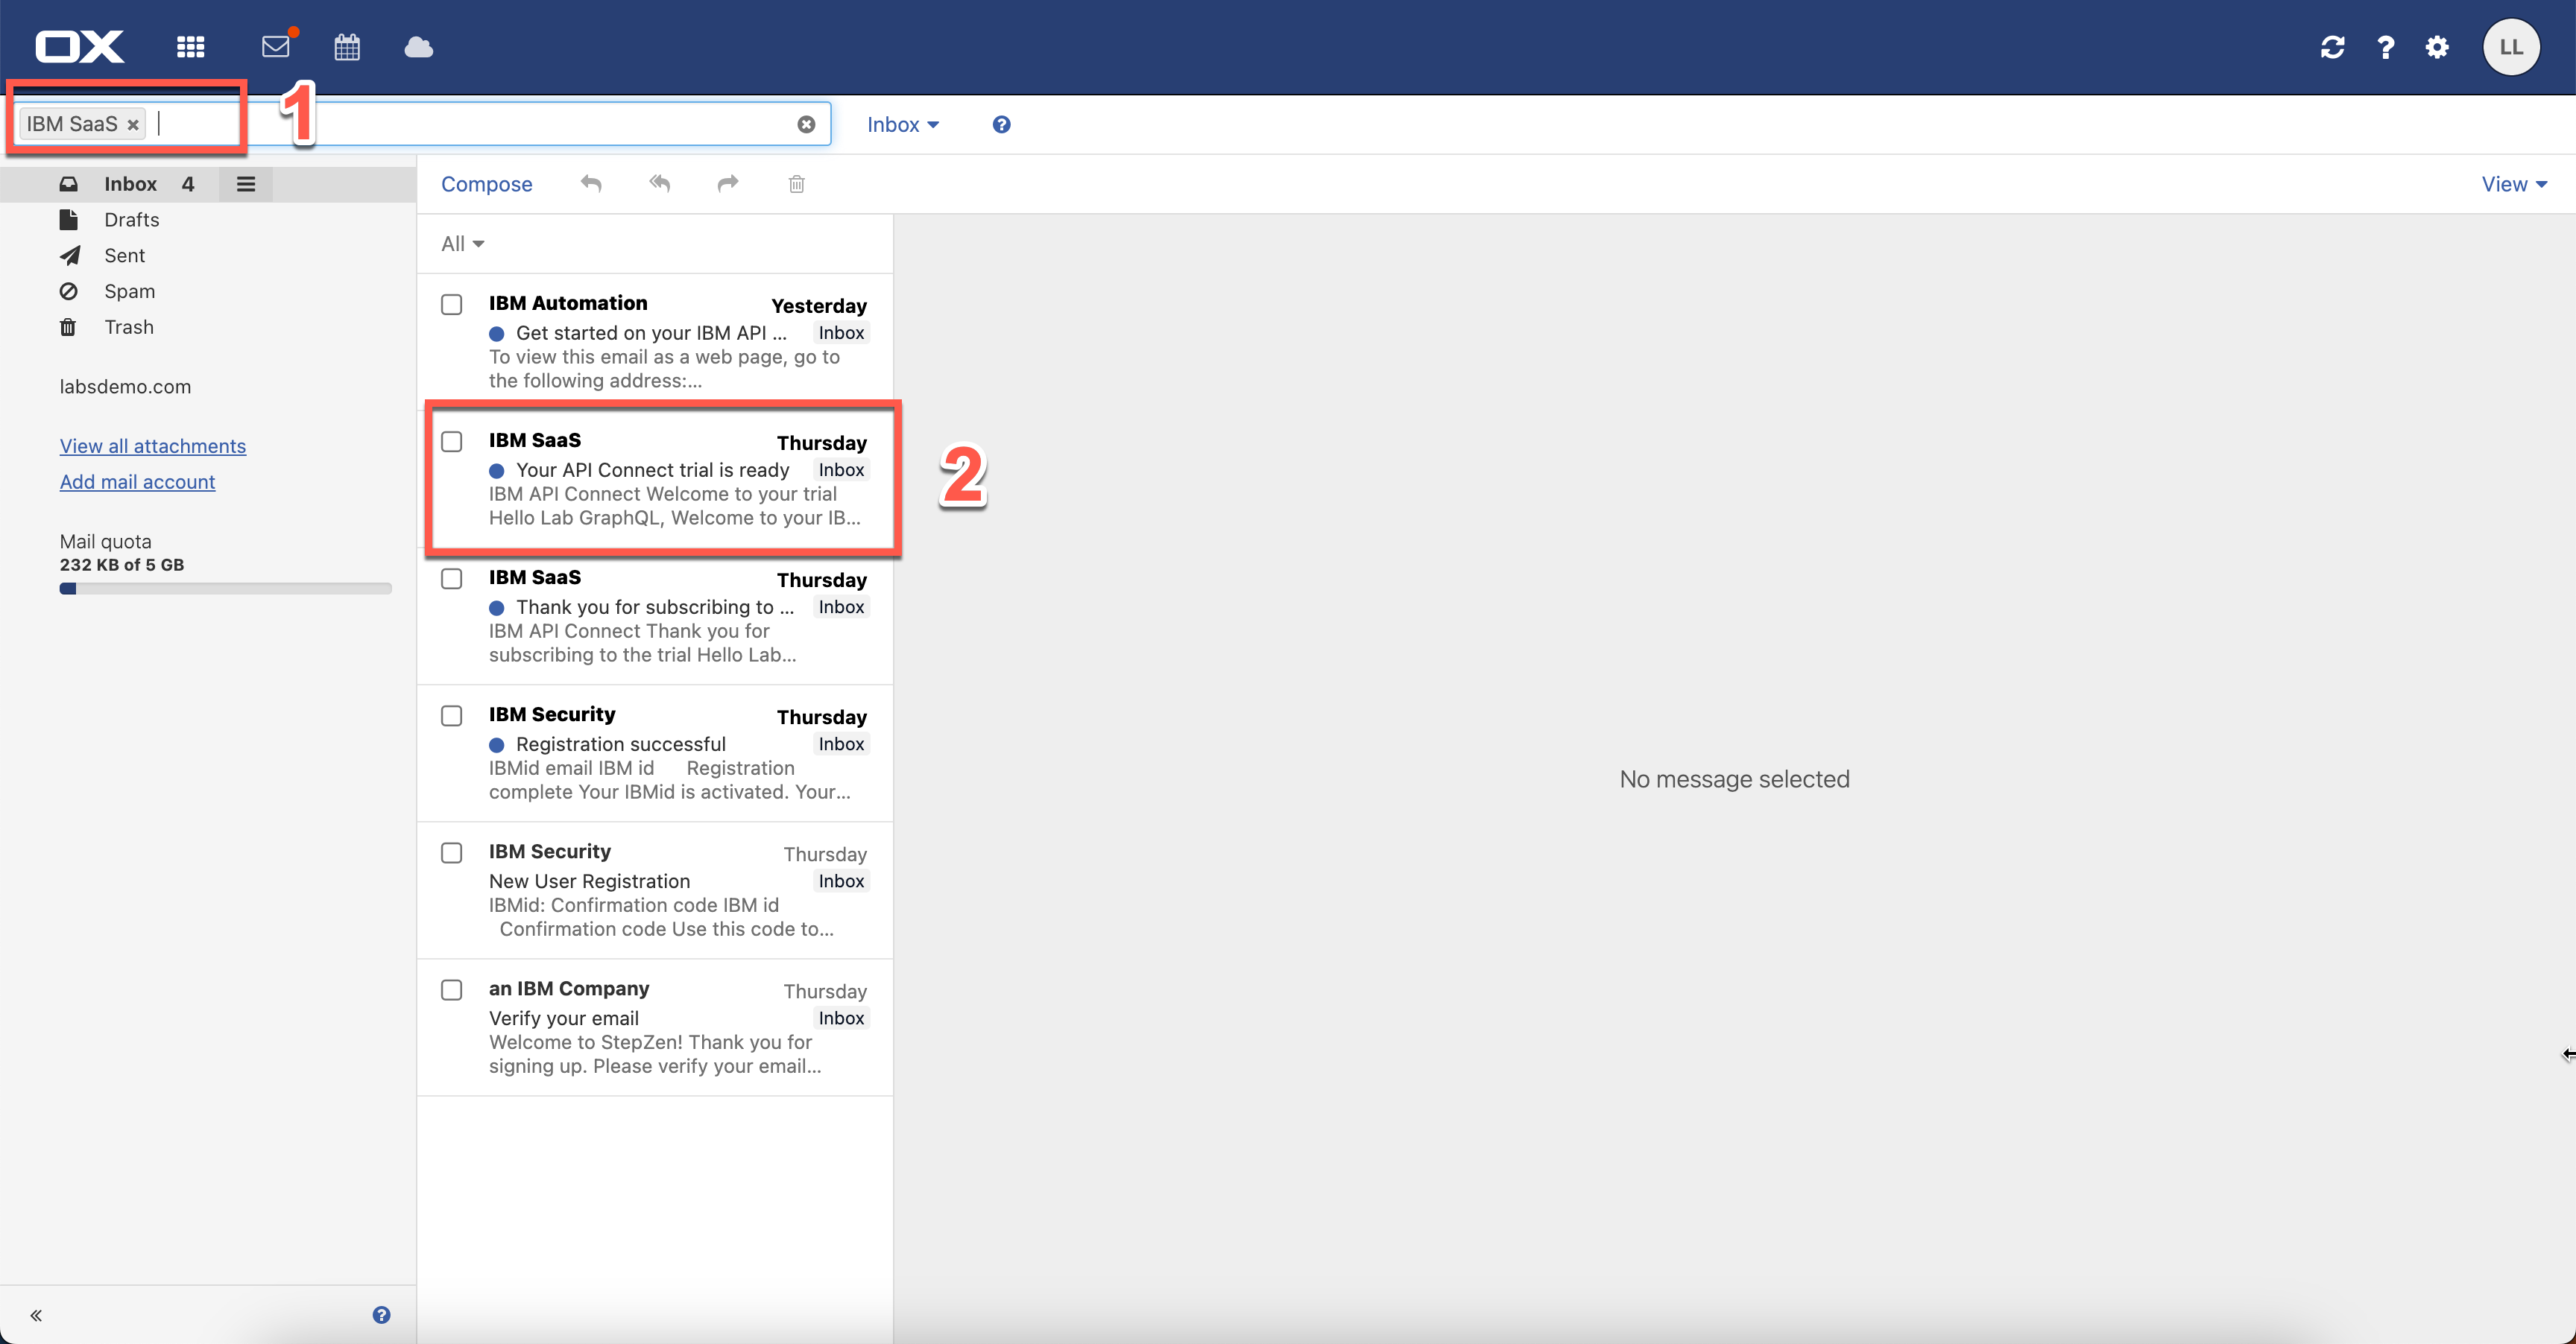
Task: Click the Delete trash icon in toolbar
Action: pos(796,184)
